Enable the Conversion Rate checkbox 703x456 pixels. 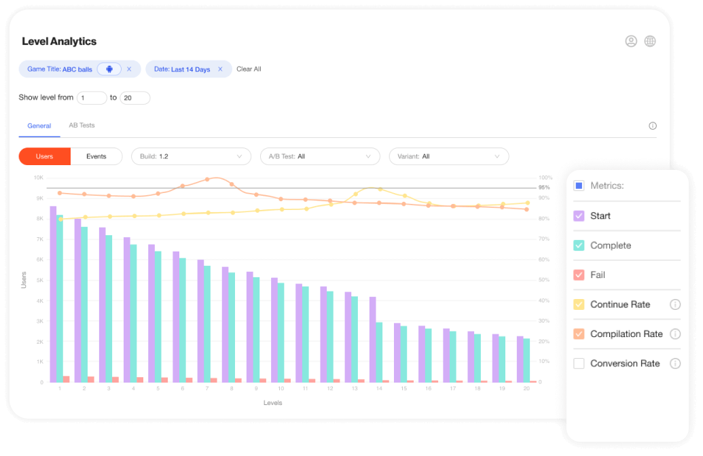[579, 364]
